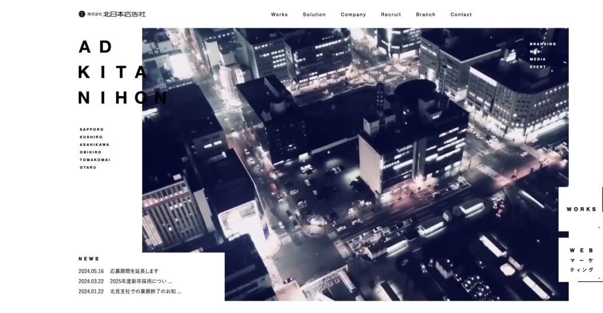Open the Recruit navigation link
Viewport: 603px width, 313px height.
[391, 15]
